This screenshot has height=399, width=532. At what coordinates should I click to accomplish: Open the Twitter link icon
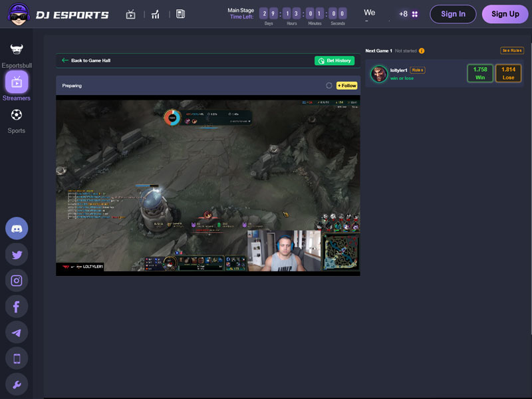pyautogui.click(x=17, y=255)
